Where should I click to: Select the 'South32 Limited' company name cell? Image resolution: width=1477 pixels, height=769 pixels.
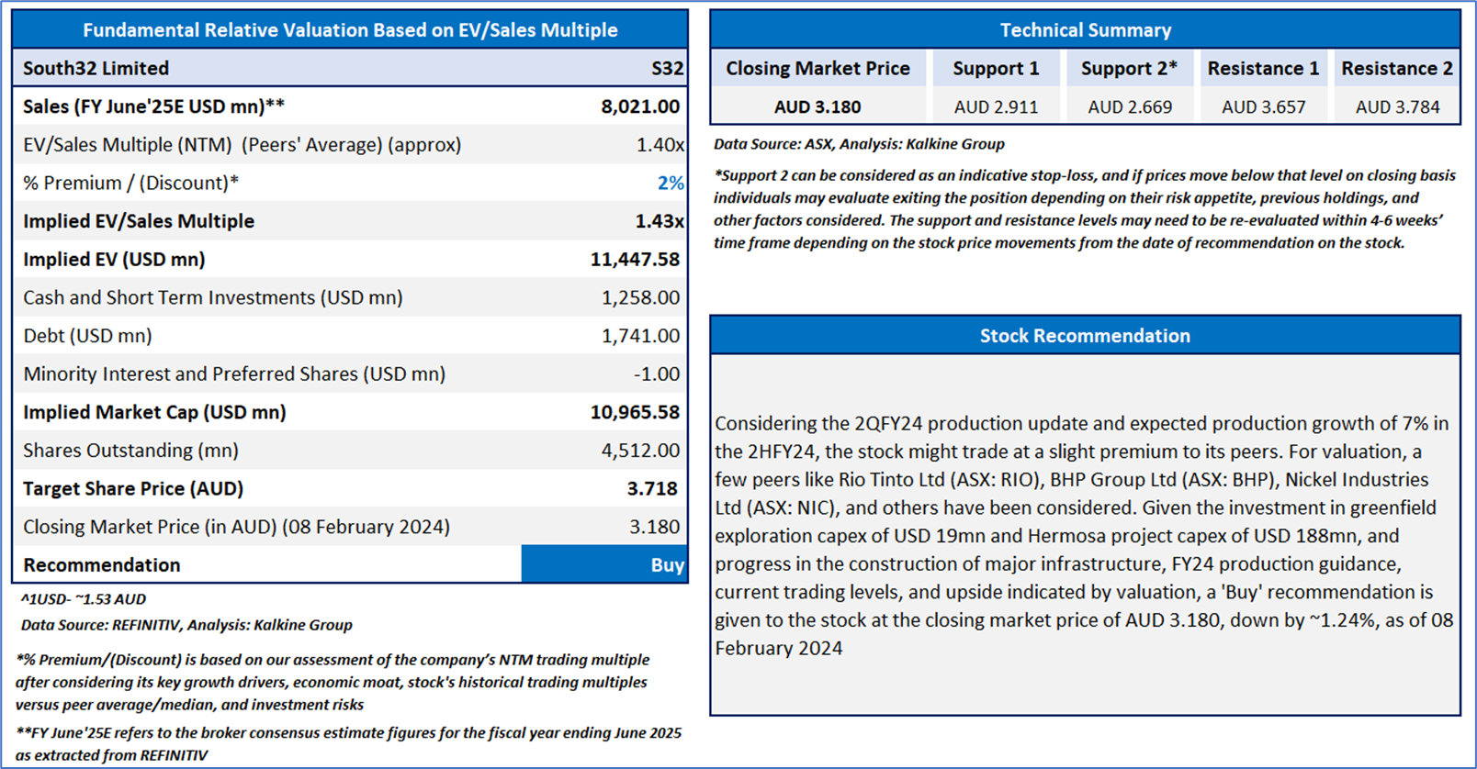[x=96, y=68]
